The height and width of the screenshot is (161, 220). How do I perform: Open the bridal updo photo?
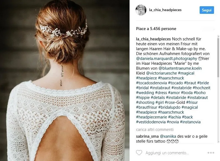click(65, 80)
